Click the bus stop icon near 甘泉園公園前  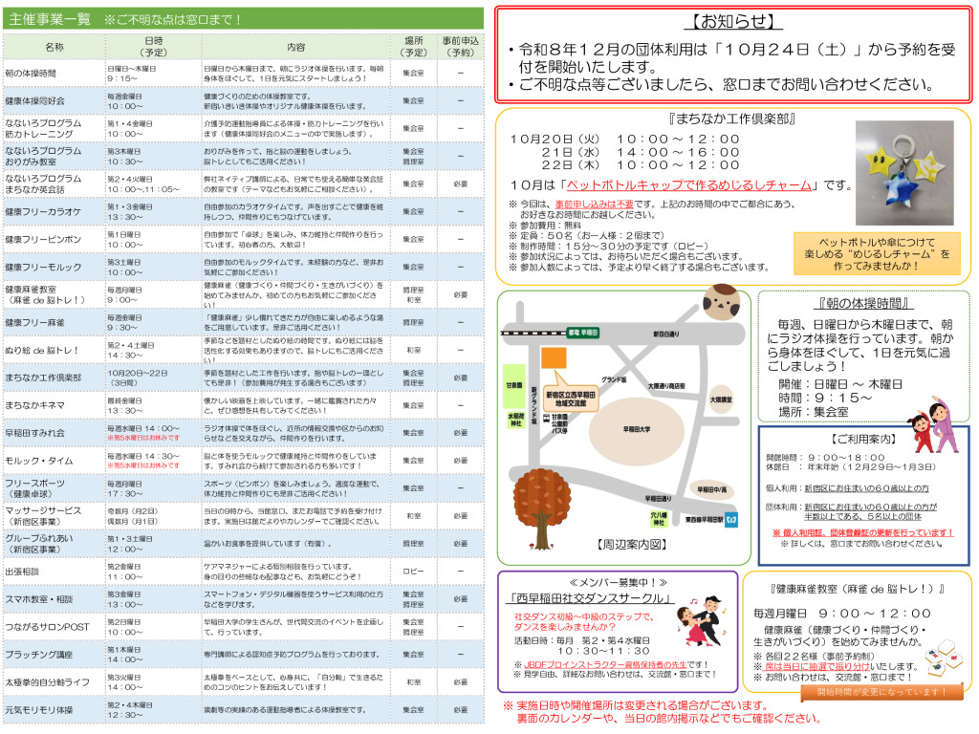point(546,417)
